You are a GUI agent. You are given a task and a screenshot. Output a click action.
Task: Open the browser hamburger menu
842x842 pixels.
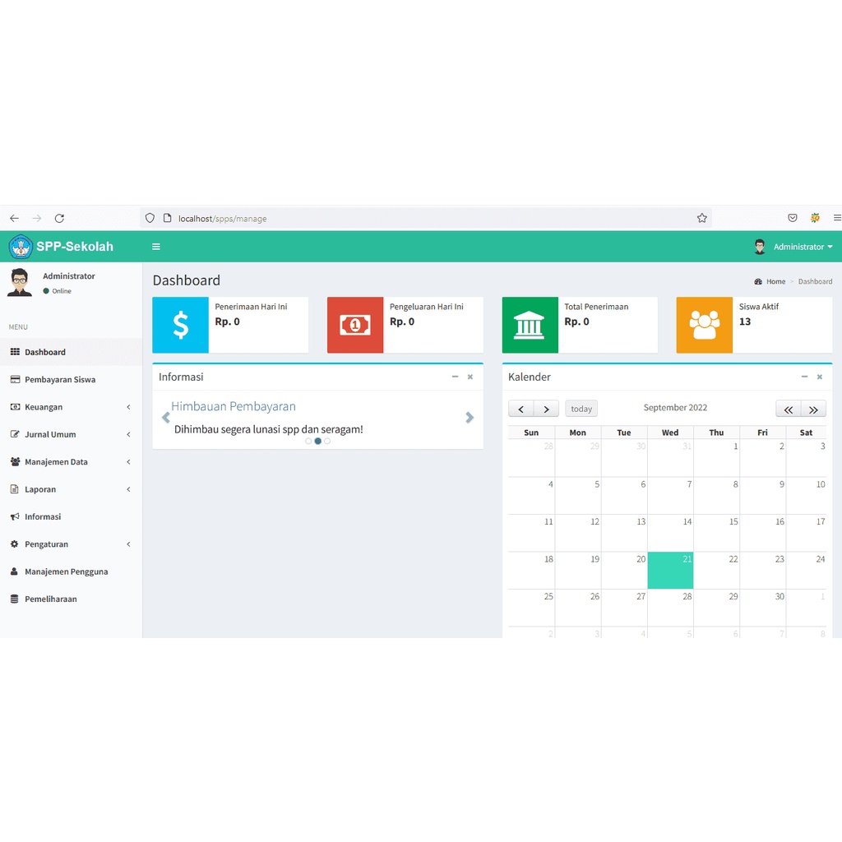pyautogui.click(x=837, y=218)
